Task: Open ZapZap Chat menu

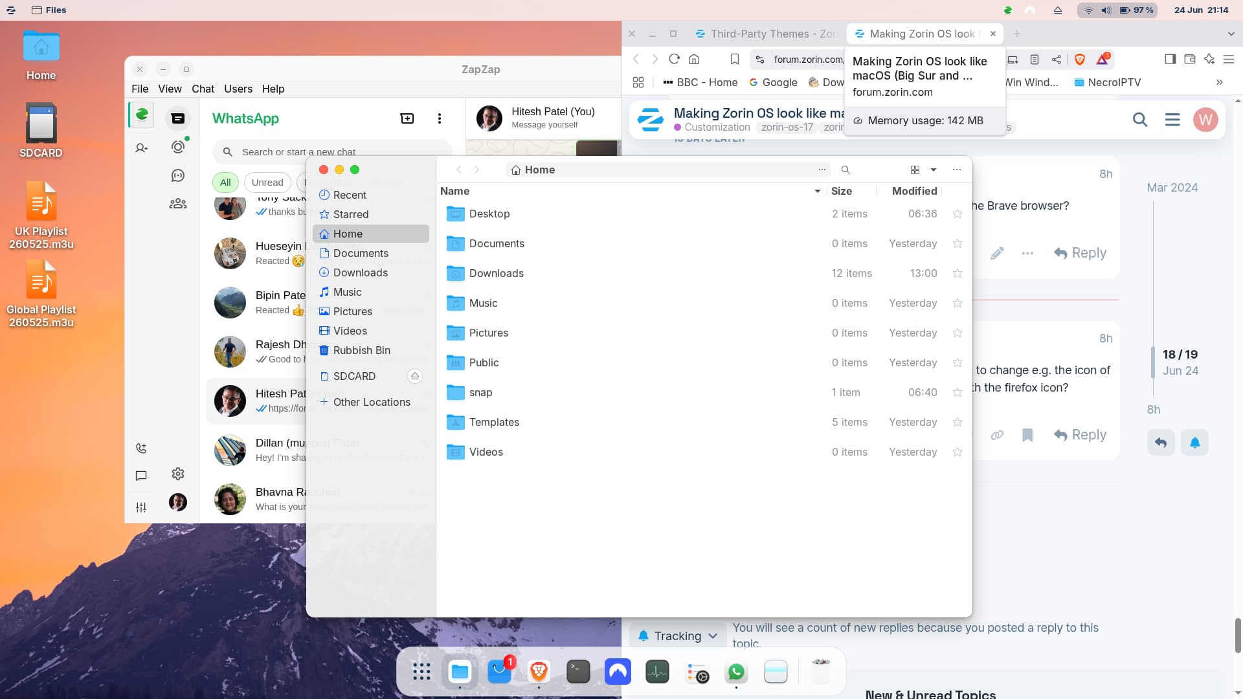Action: click(x=203, y=89)
